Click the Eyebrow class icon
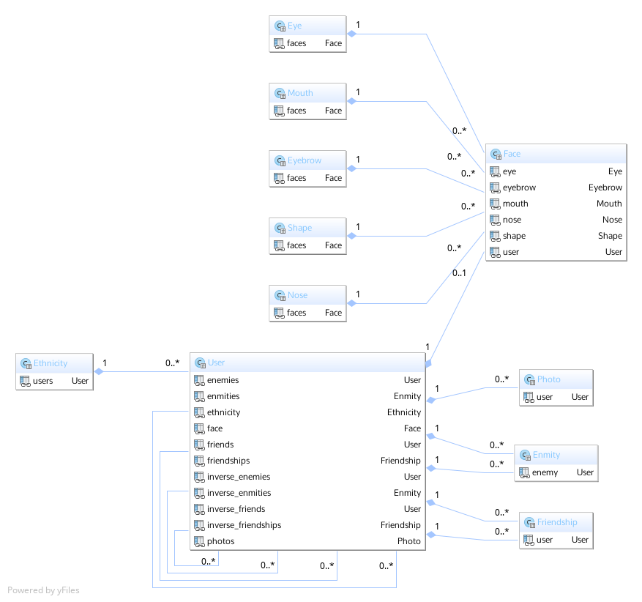Image resolution: width=642 pixels, height=602 pixels. (x=280, y=161)
